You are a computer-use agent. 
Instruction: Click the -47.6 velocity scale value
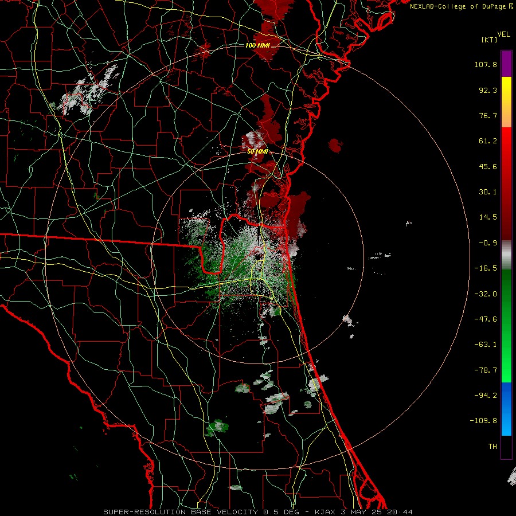tap(486, 319)
